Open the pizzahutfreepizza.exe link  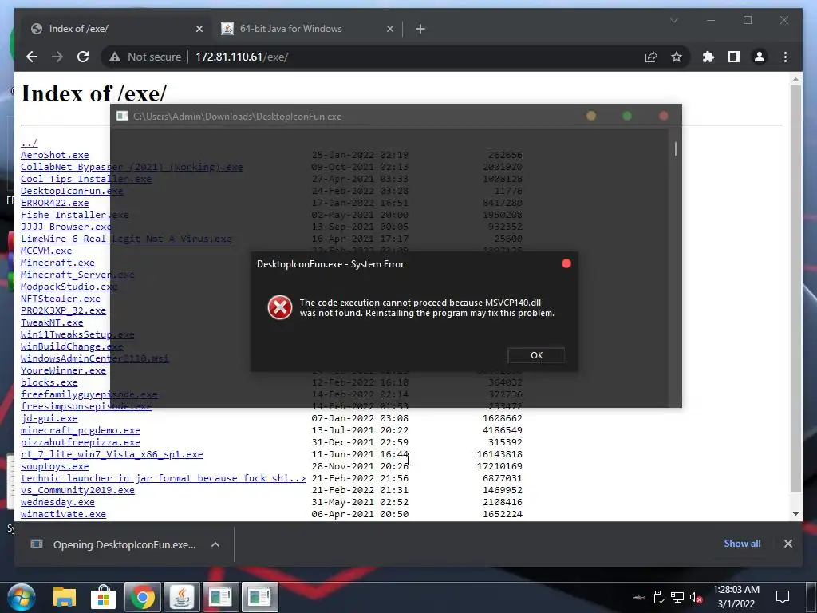pos(81,442)
